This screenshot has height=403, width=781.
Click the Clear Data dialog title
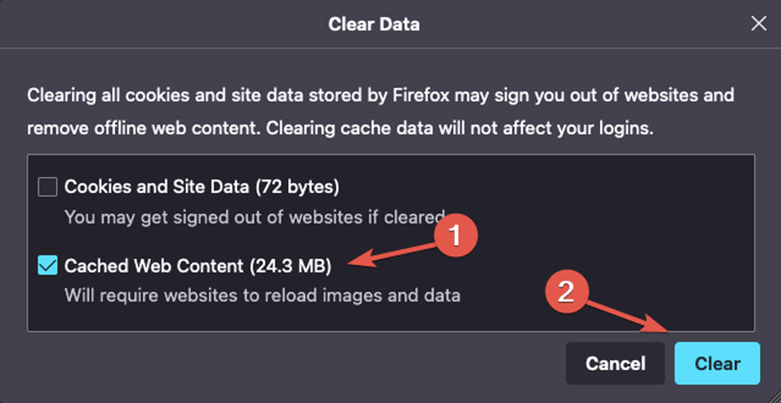374,24
